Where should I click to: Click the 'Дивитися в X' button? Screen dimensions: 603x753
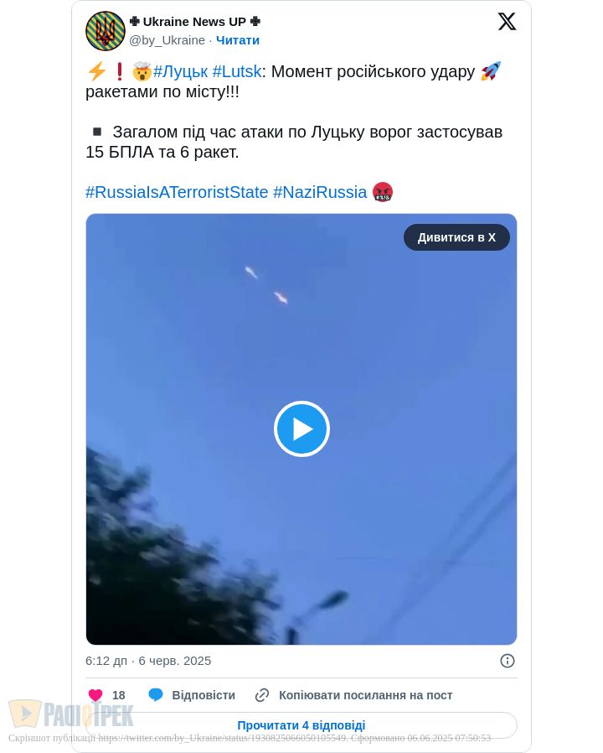(456, 237)
